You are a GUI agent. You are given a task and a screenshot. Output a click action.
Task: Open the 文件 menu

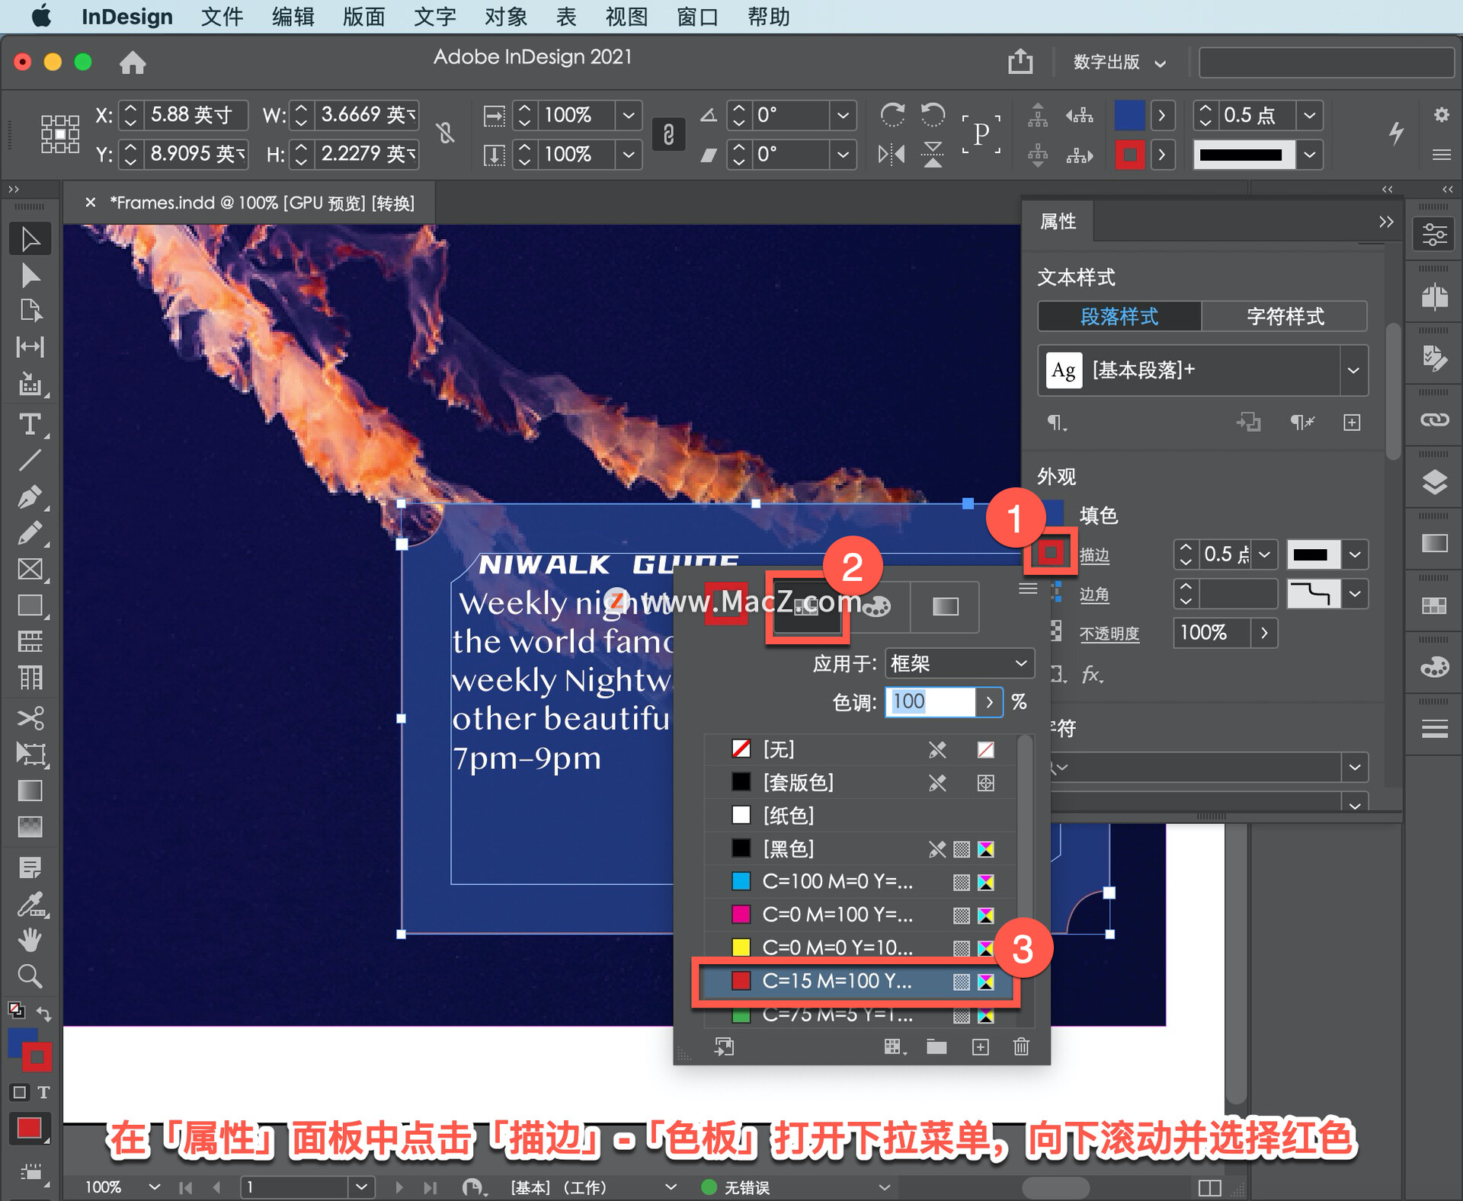(x=222, y=17)
